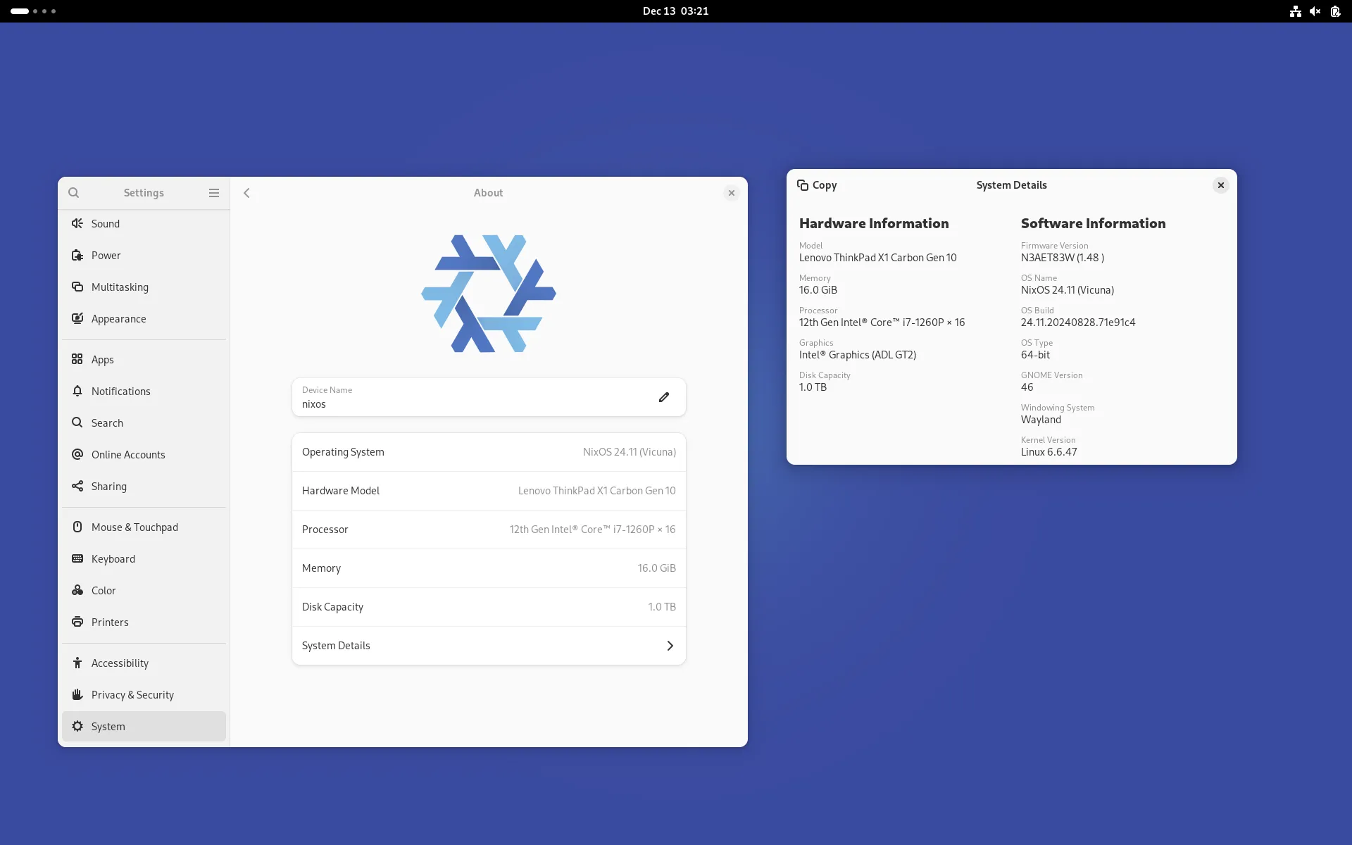Image resolution: width=1352 pixels, height=845 pixels.
Task: Click the Mouse & Touchpad icon
Action: pyautogui.click(x=77, y=527)
